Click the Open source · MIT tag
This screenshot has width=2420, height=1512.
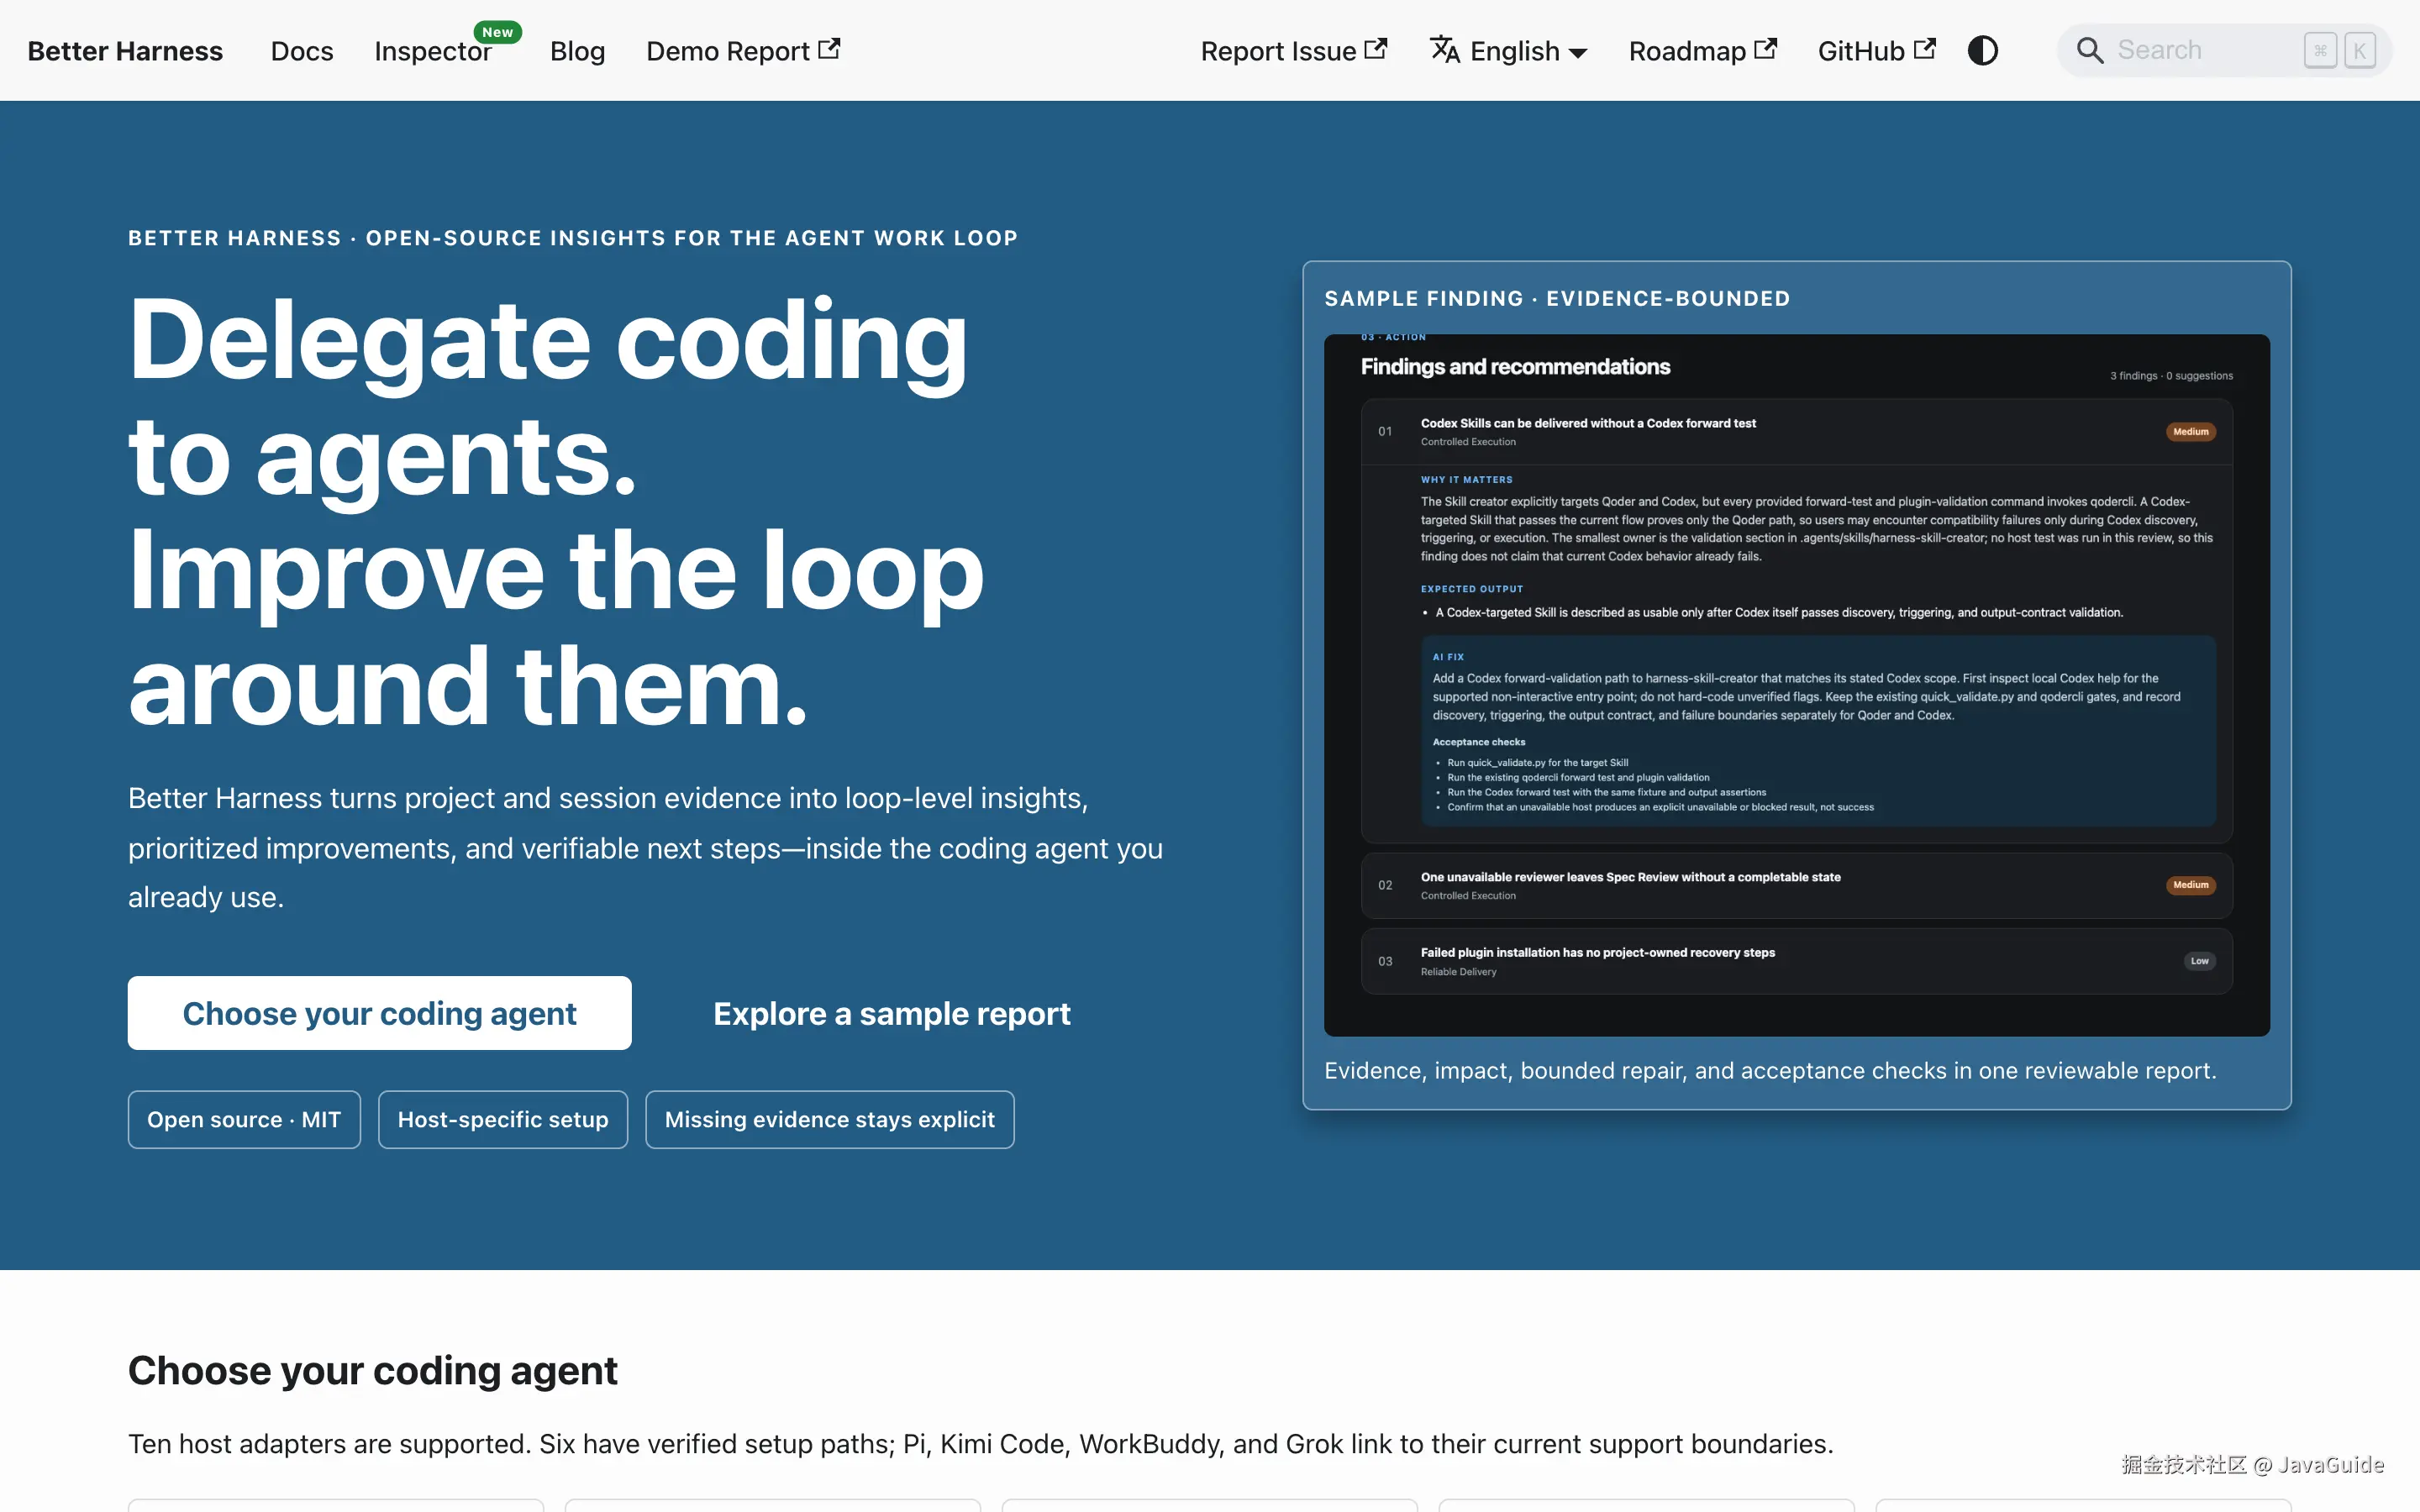(244, 1119)
